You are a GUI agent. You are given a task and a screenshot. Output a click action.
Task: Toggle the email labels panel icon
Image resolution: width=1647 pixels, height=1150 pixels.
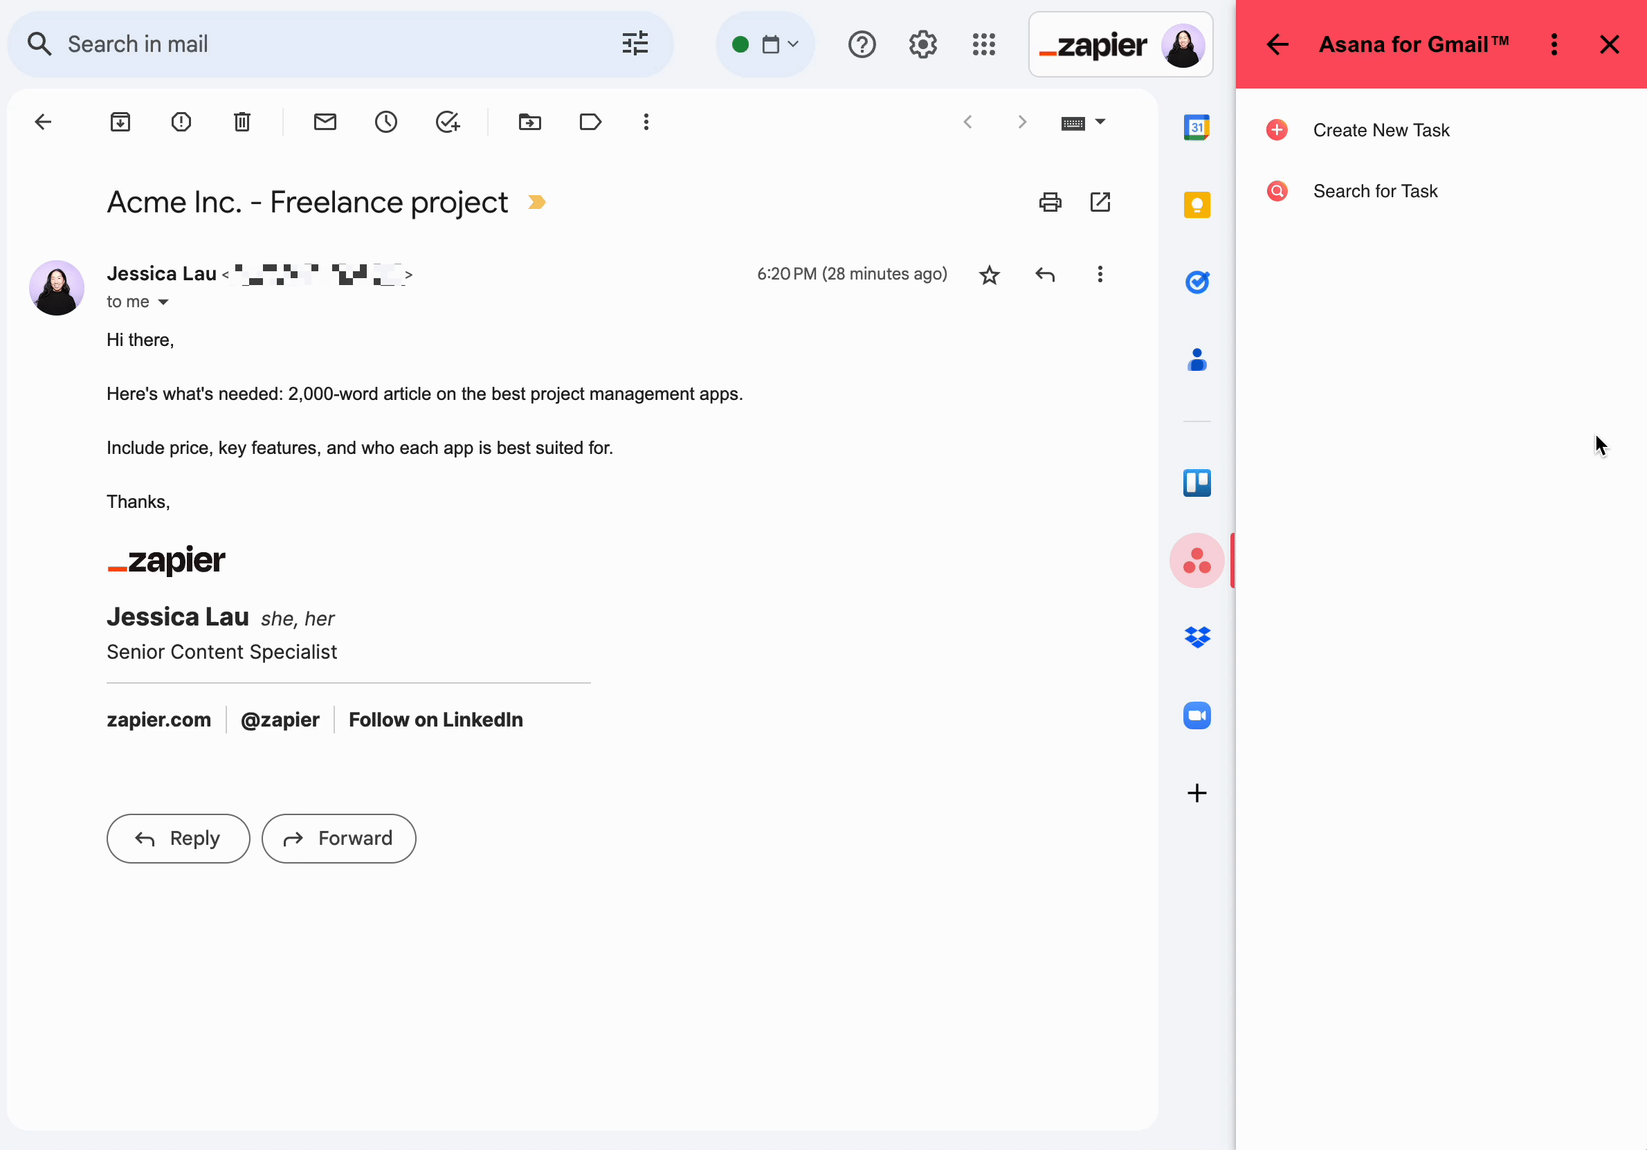[591, 121]
